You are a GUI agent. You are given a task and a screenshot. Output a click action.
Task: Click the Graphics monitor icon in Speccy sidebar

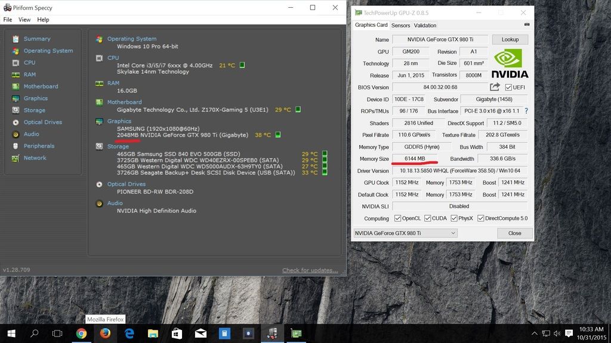coord(16,98)
